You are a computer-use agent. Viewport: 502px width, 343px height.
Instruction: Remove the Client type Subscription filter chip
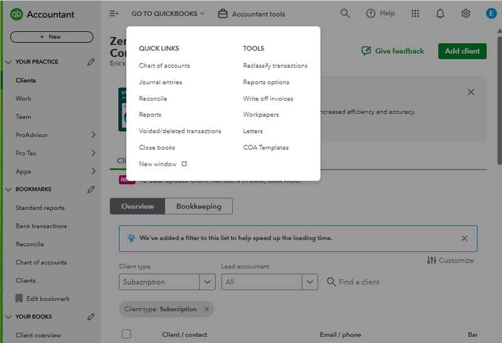tap(207, 309)
